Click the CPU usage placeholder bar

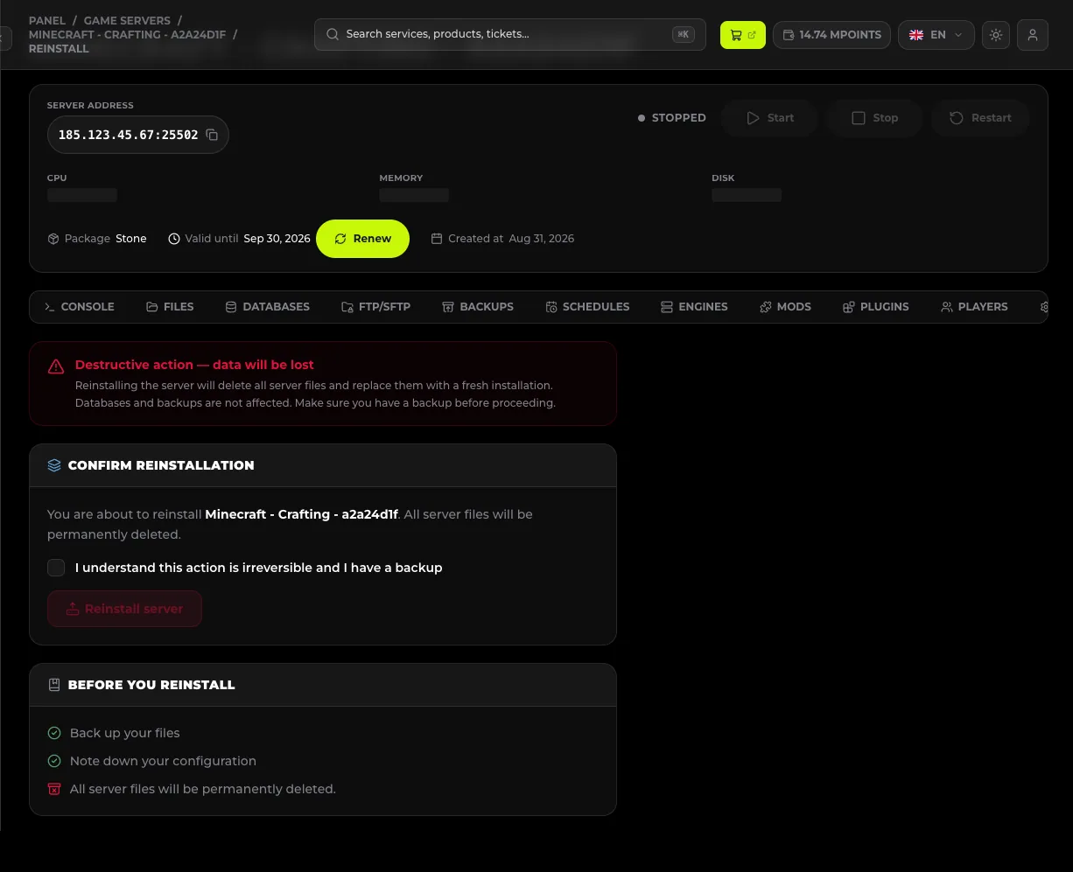click(x=82, y=195)
